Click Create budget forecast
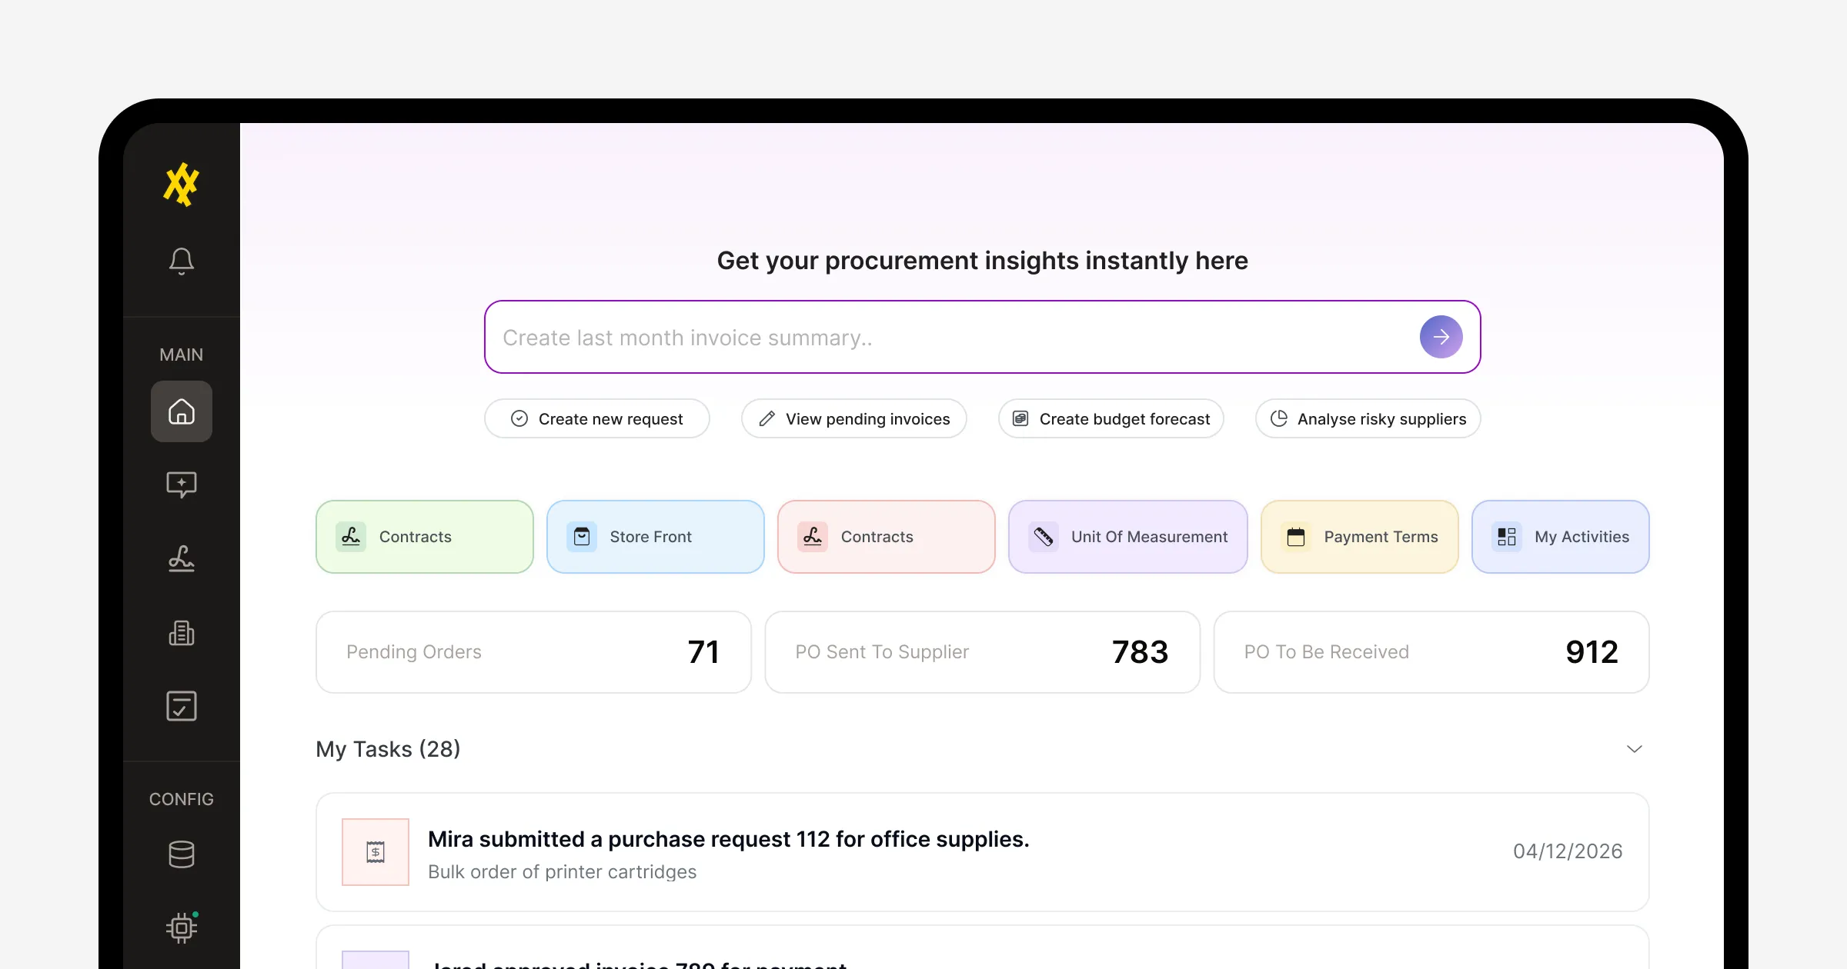This screenshot has width=1847, height=969. (1111, 418)
